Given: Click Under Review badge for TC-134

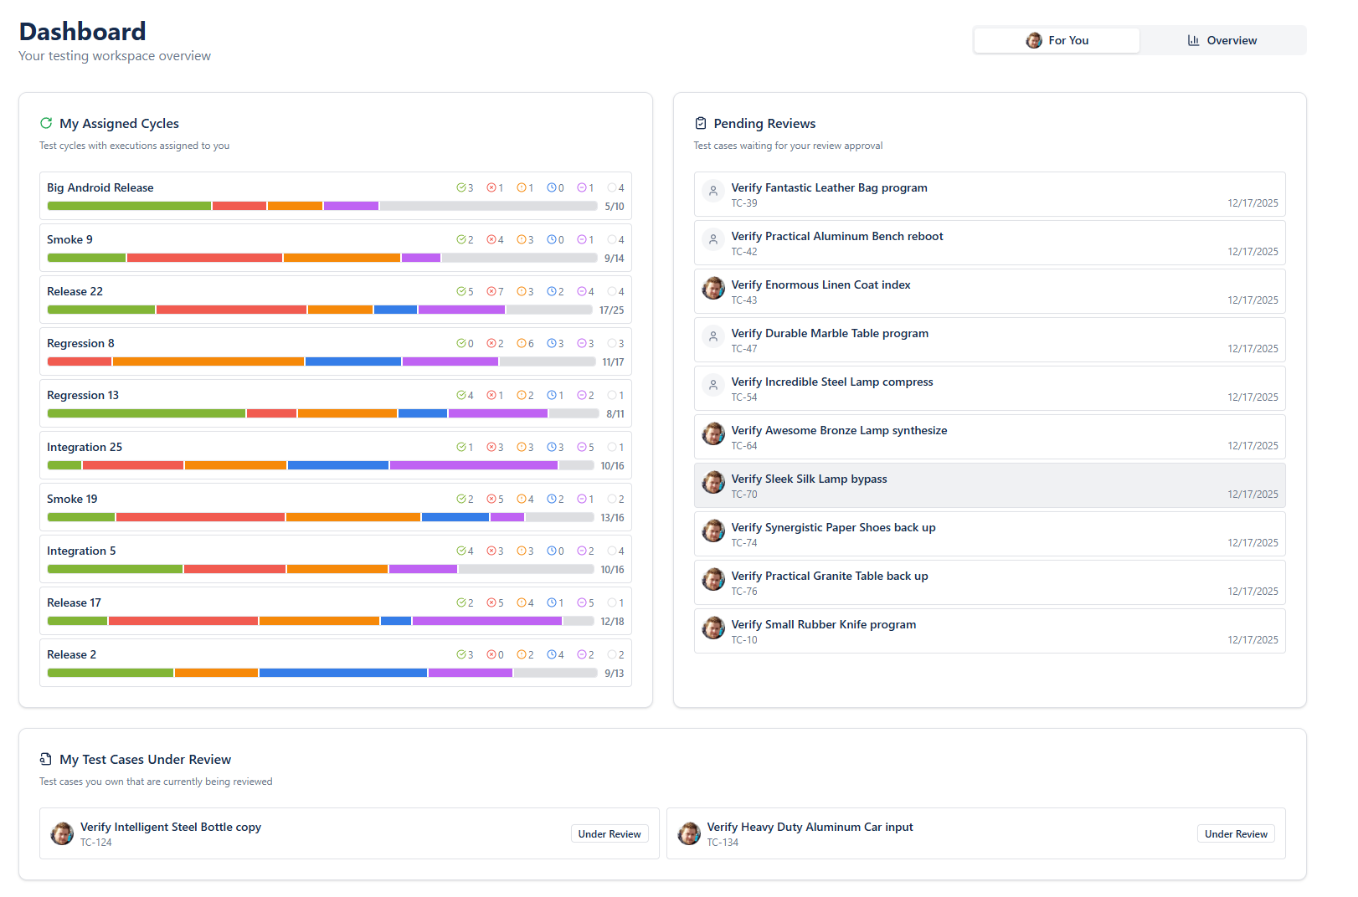Looking at the screenshot, I should (x=1235, y=834).
